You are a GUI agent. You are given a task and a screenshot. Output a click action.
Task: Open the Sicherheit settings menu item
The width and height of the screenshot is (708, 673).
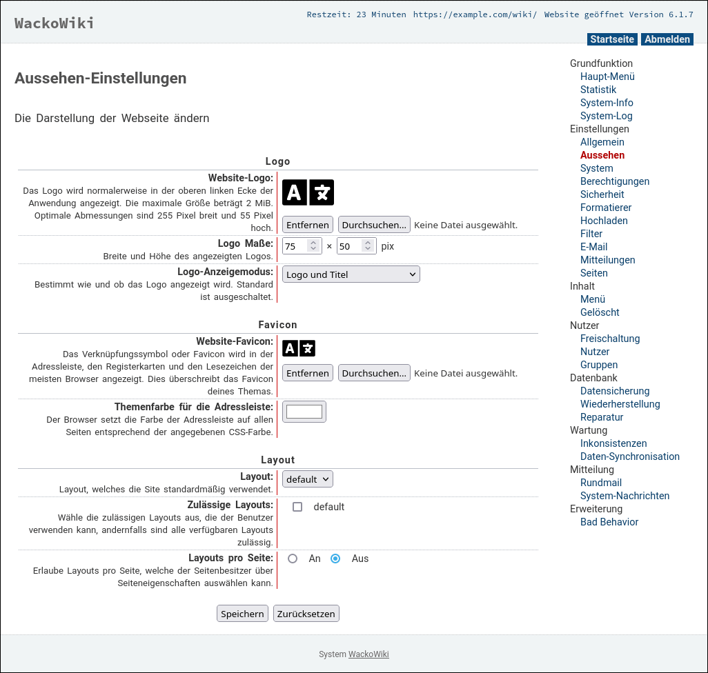point(602,194)
